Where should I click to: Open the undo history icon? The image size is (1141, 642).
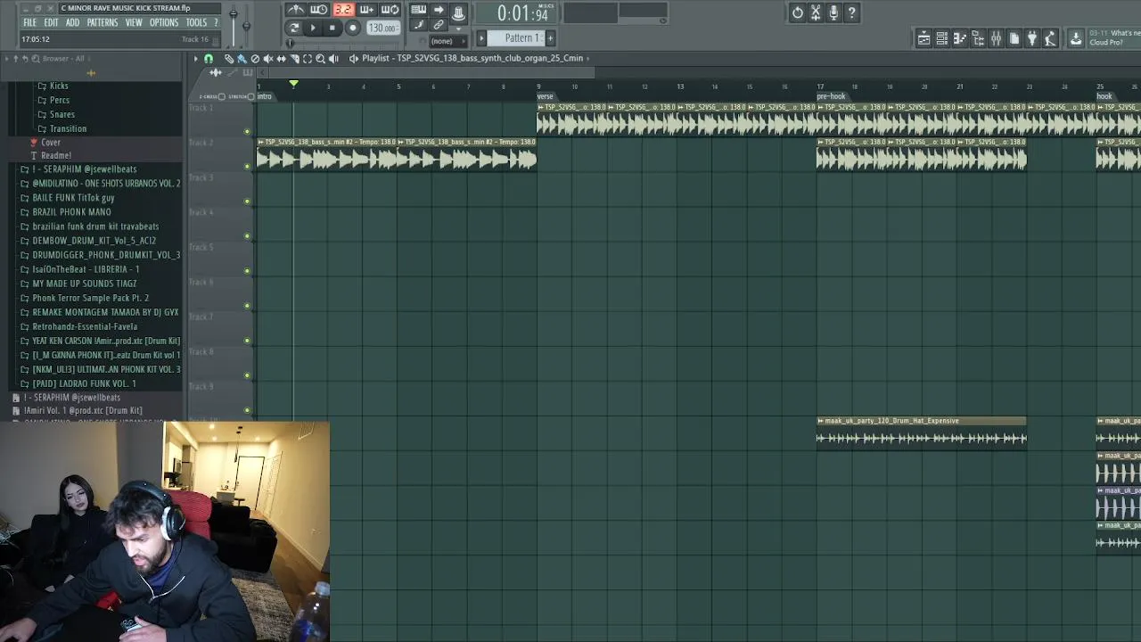tap(798, 12)
